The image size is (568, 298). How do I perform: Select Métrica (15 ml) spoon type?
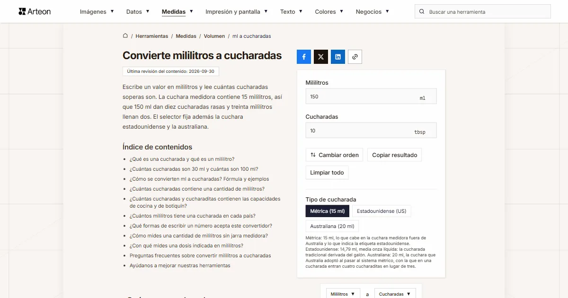[328, 211]
